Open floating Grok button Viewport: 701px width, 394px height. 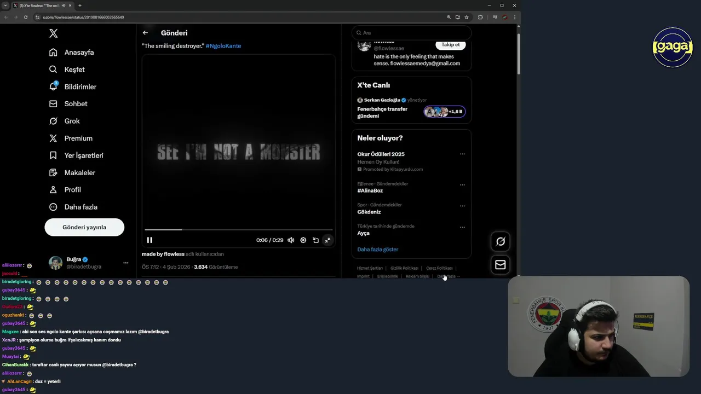tap(501, 241)
